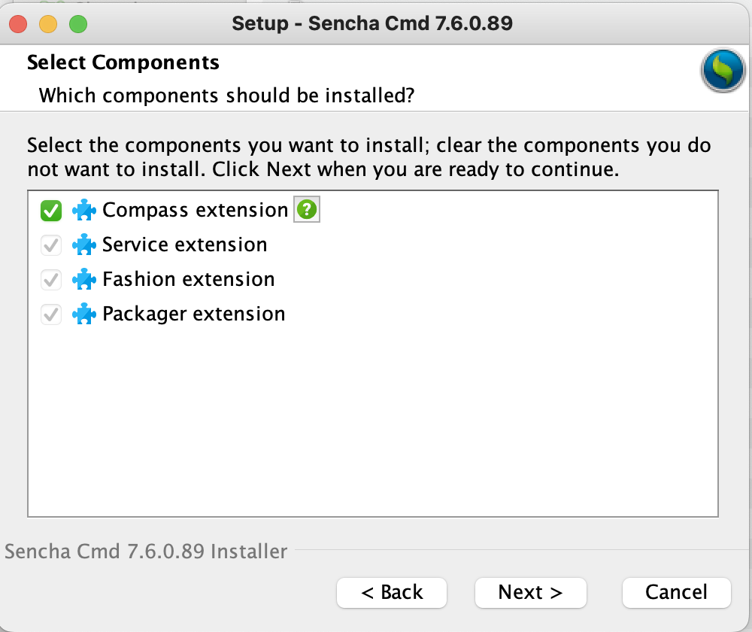The width and height of the screenshot is (752, 632).
Task: Click the Packager extension puzzle icon
Action: point(84,314)
